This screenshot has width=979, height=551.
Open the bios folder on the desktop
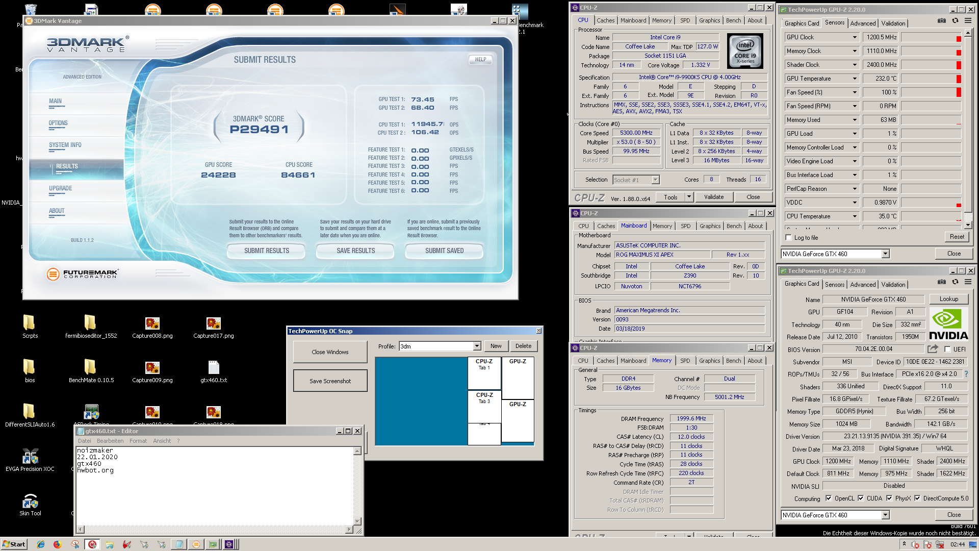pyautogui.click(x=30, y=371)
